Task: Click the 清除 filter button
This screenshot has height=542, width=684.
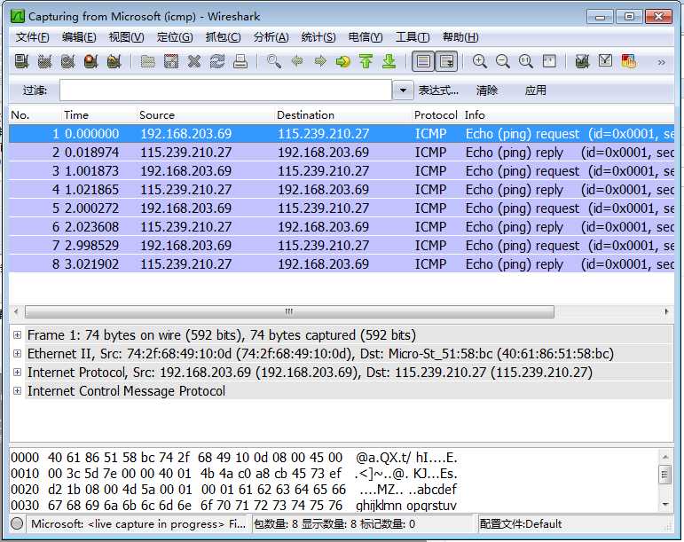Action: click(487, 90)
